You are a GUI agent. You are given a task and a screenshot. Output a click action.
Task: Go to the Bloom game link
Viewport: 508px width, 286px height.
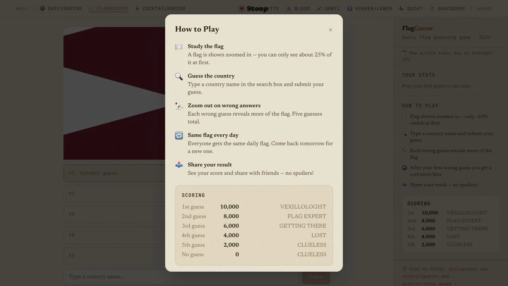(x=302, y=8)
